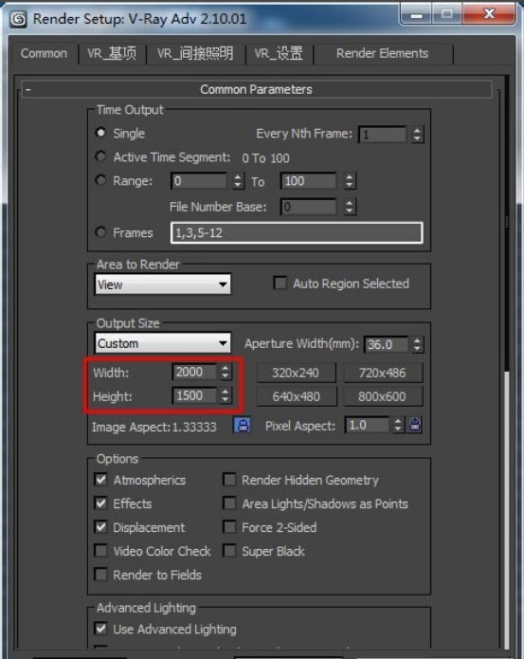Image resolution: width=524 pixels, height=659 pixels.
Task: Enable Render to Fields checkbox
Action: (x=100, y=574)
